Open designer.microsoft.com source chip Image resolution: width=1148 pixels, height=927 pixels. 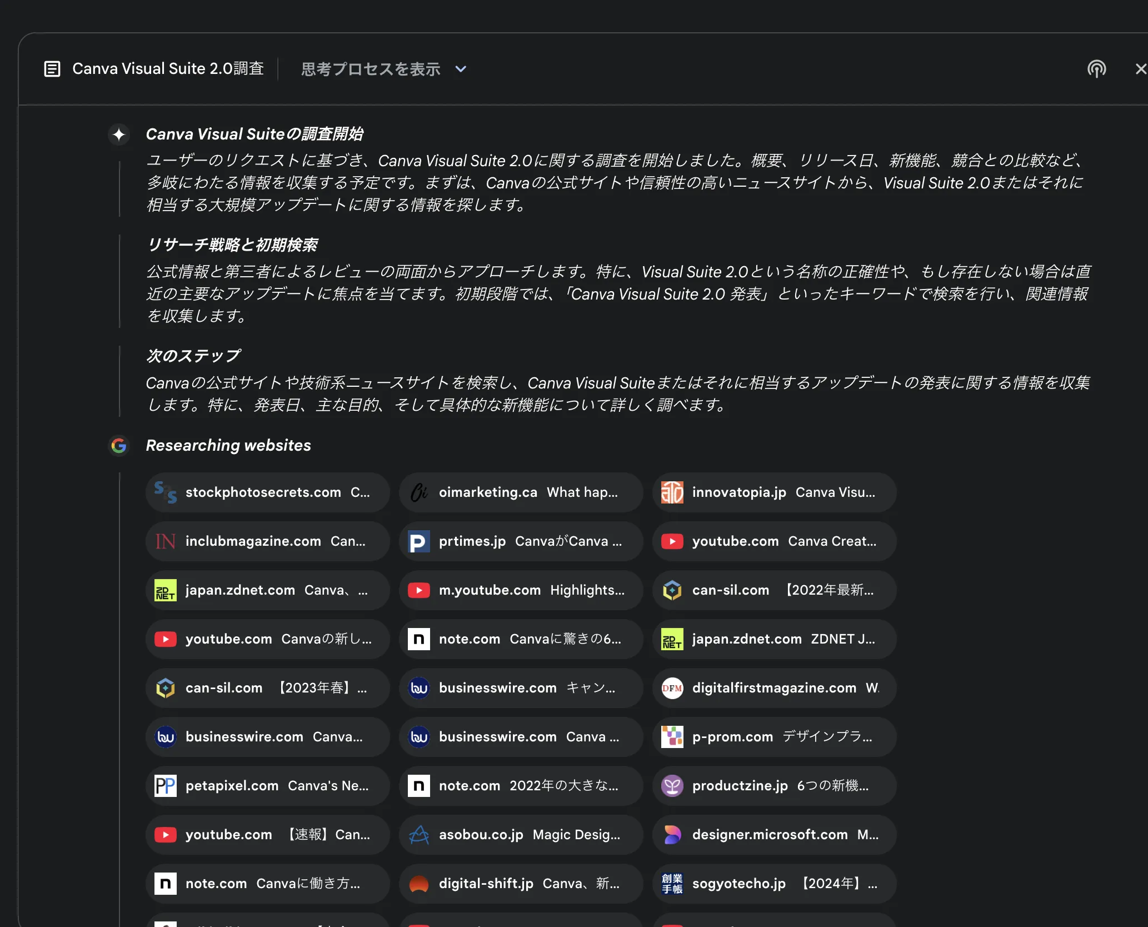coord(775,835)
